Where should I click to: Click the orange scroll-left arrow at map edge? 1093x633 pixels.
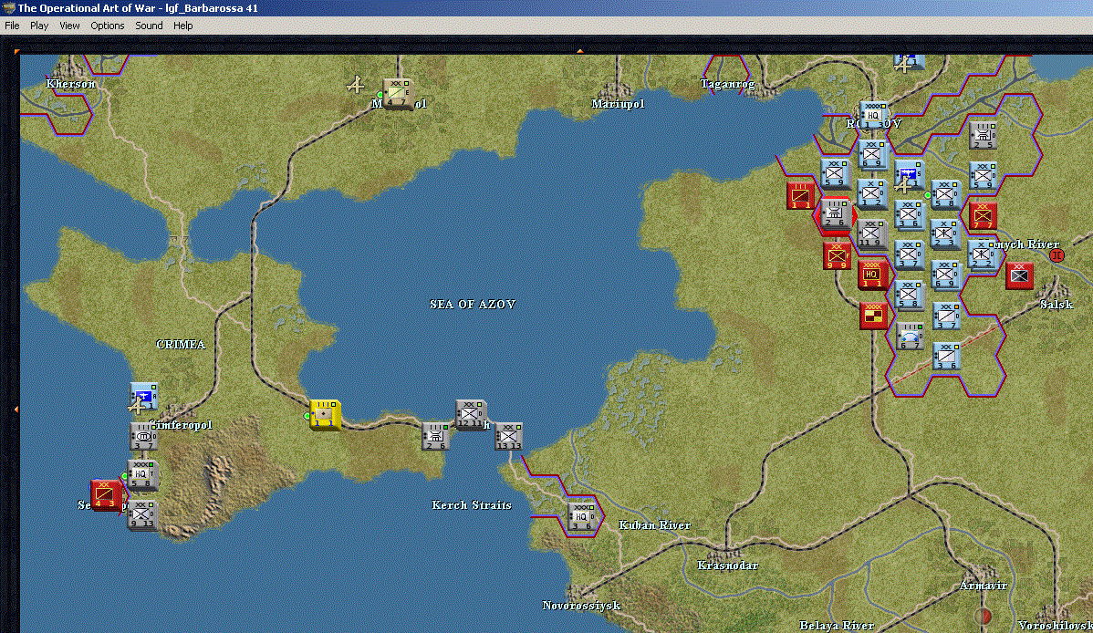[x=16, y=410]
